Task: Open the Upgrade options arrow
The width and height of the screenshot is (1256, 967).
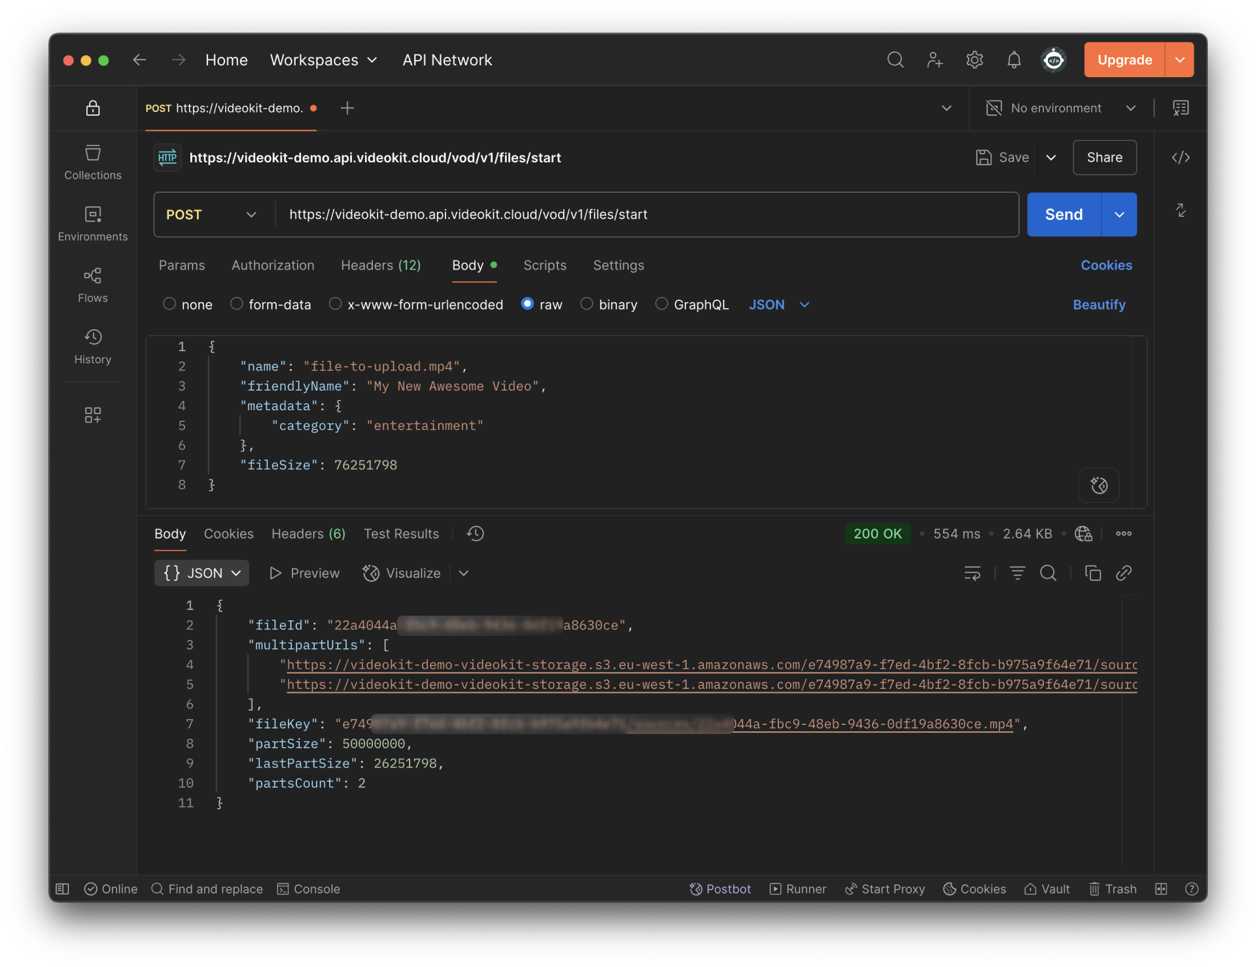Action: point(1179,60)
